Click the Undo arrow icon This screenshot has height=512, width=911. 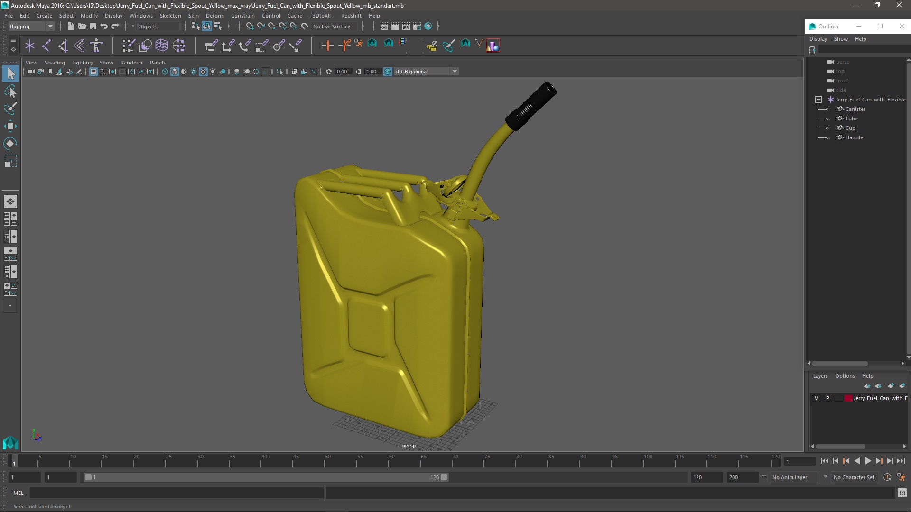[x=104, y=27]
